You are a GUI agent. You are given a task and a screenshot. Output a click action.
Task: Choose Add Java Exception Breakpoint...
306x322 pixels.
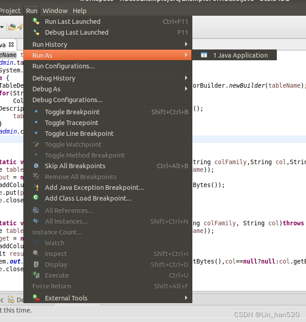[x=108, y=188]
